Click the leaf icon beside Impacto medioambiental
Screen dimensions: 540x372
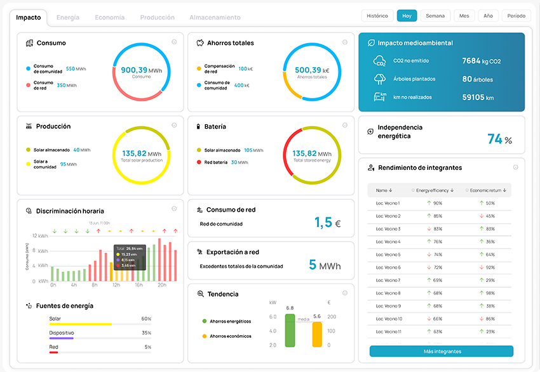[x=370, y=43]
